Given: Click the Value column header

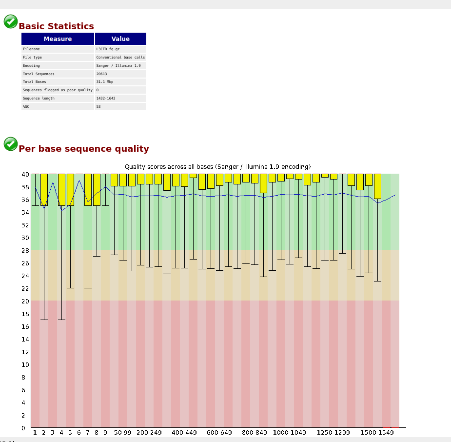Looking at the screenshot, I should click(120, 39).
